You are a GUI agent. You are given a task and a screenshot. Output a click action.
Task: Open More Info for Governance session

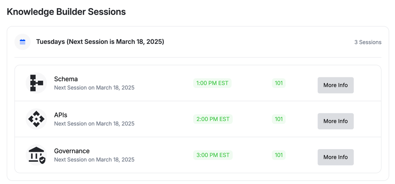(335, 157)
